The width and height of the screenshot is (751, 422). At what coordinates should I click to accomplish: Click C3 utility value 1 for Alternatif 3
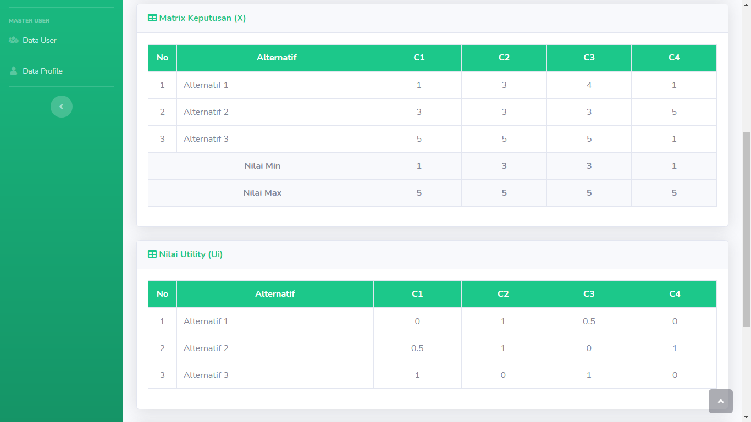pyautogui.click(x=589, y=375)
